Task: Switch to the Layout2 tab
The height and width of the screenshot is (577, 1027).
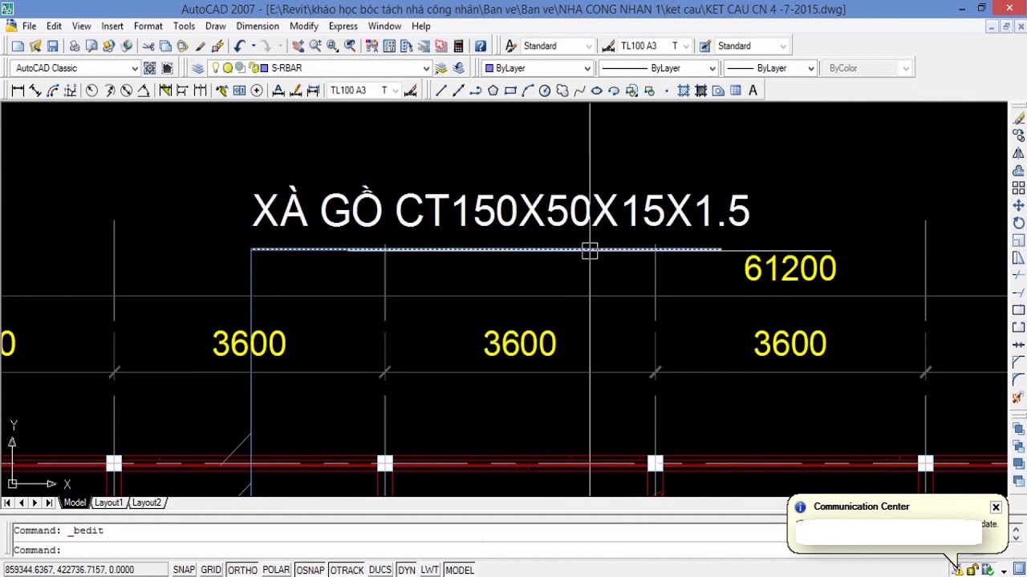Action: point(146,502)
